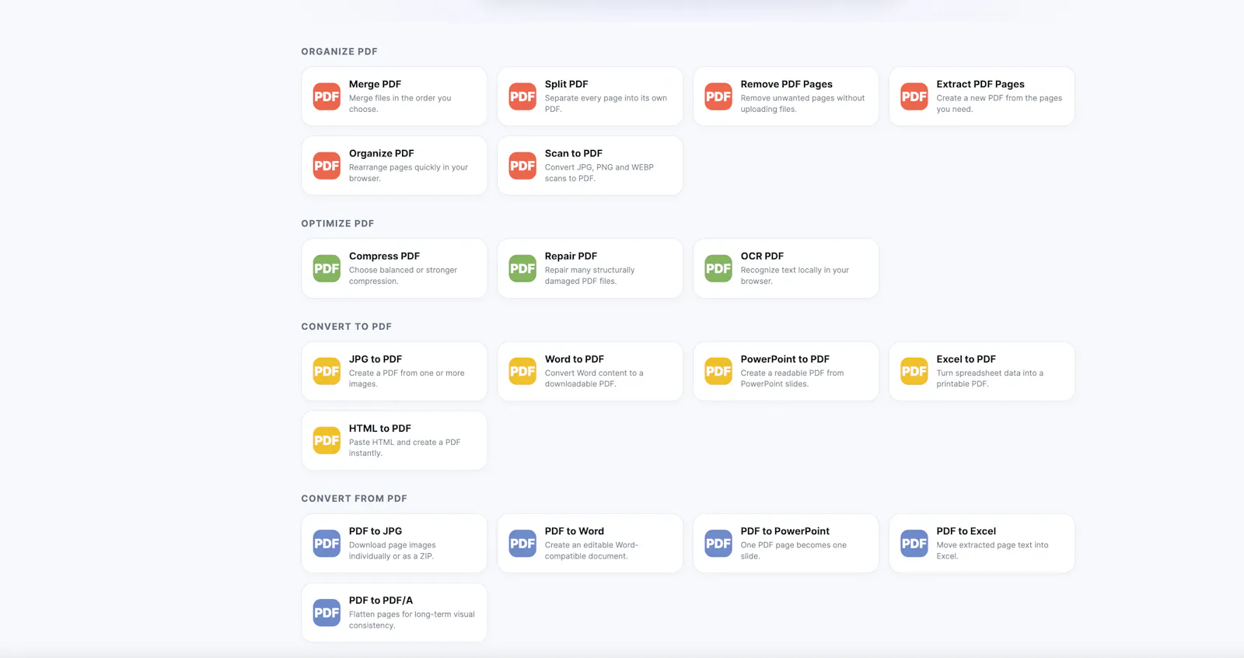Click the green PDF icon beside OCR PDF
Image resolution: width=1244 pixels, height=658 pixels.
tap(718, 268)
